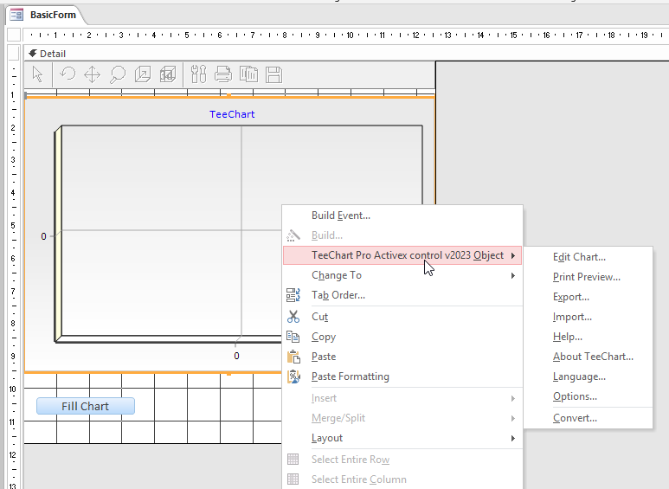Expand the Layout submenu arrow

(513, 438)
